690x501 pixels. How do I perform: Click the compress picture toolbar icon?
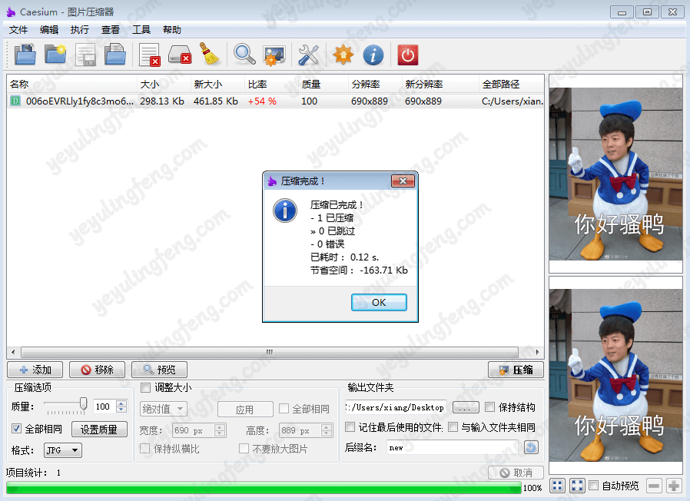(x=274, y=55)
